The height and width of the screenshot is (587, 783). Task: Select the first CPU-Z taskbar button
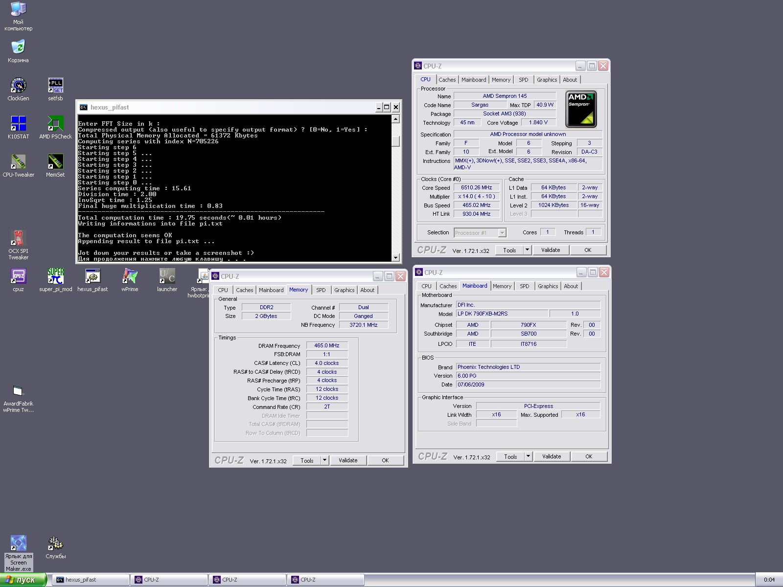point(169,580)
